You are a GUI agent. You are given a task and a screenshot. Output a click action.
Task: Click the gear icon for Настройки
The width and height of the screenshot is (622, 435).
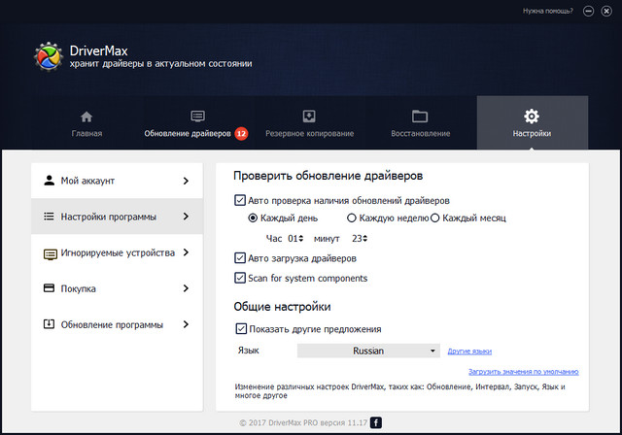coord(532,116)
